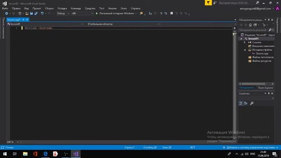Undo the last action with the undo arrow
Viewport: 281px width, 158px height.
(42, 14)
